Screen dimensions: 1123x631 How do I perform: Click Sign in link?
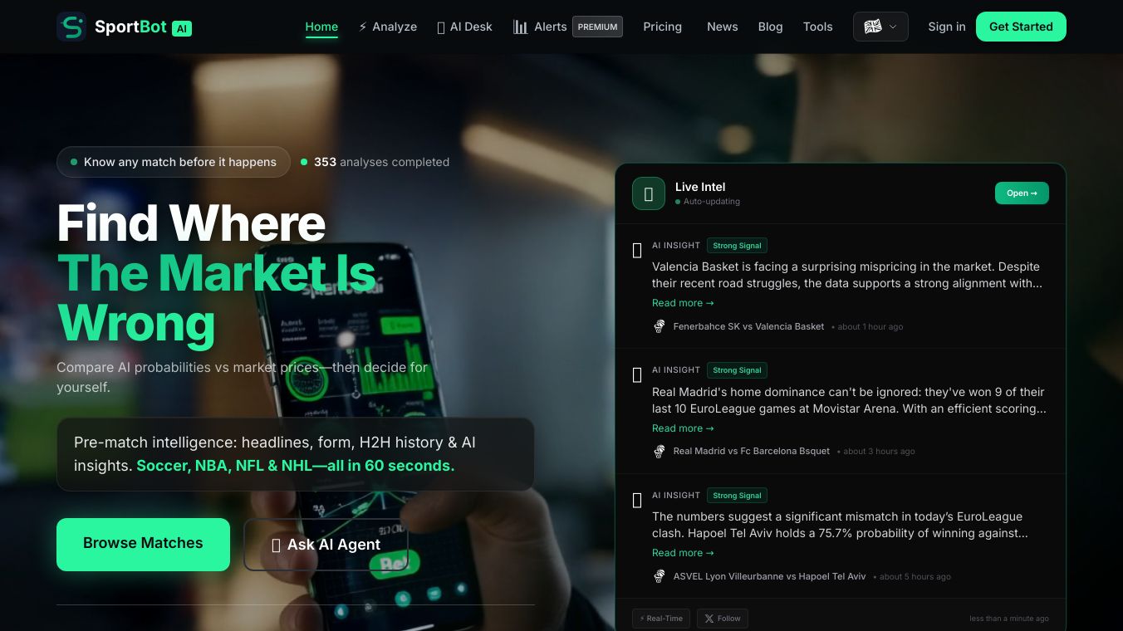click(946, 27)
